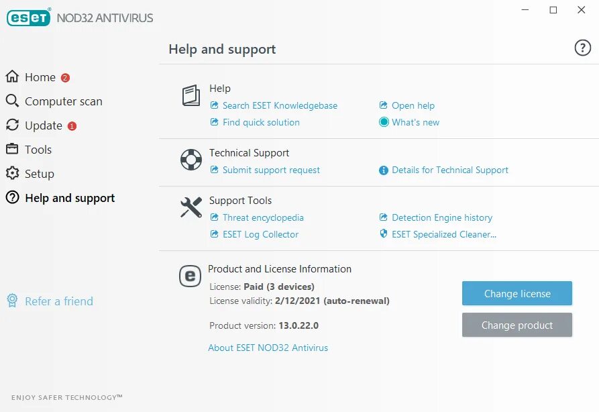Open Search ESET Knowledgebase link
Screen dimensions: 599x412
pyautogui.click(x=280, y=105)
